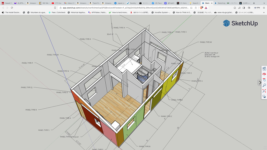Viewport: 267px width, 150px height.
Task: Click the Zoom Extents tool
Action: coord(264,91)
